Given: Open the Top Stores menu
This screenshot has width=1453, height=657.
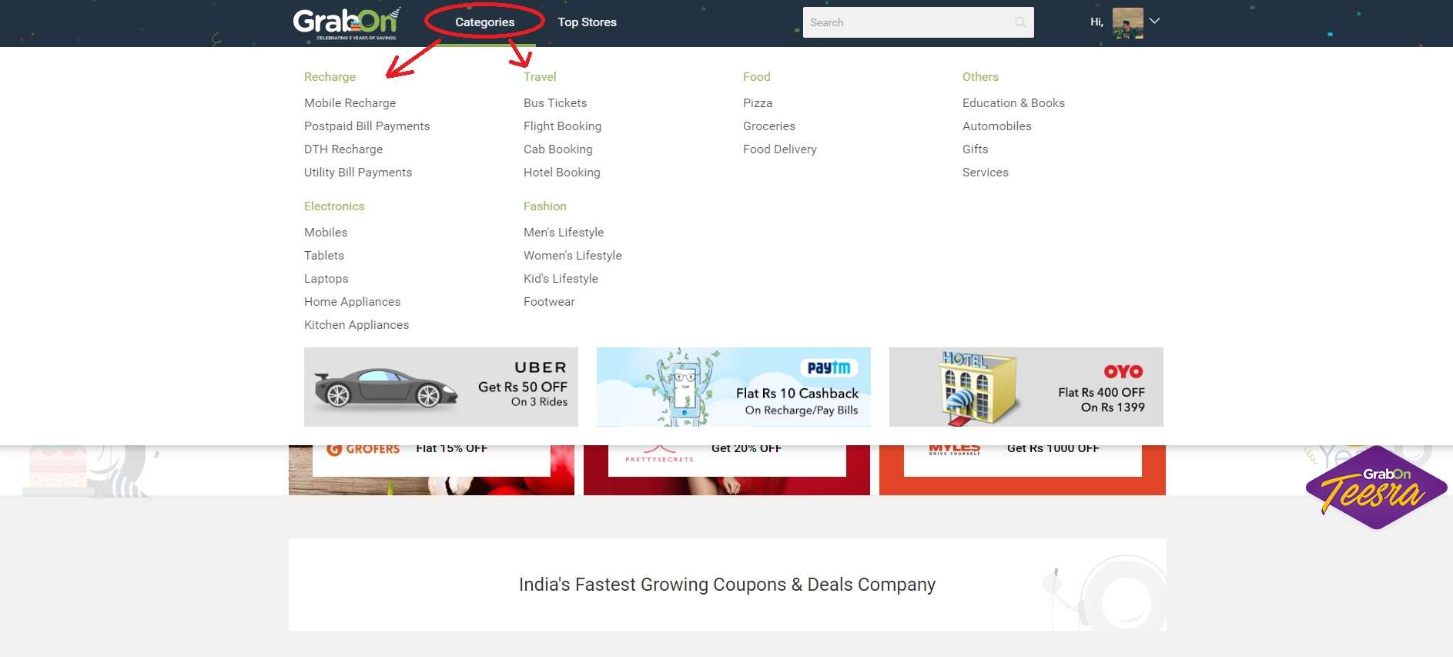Looking at the screenshot, I should pyautogui.click(x=587, y=22).
